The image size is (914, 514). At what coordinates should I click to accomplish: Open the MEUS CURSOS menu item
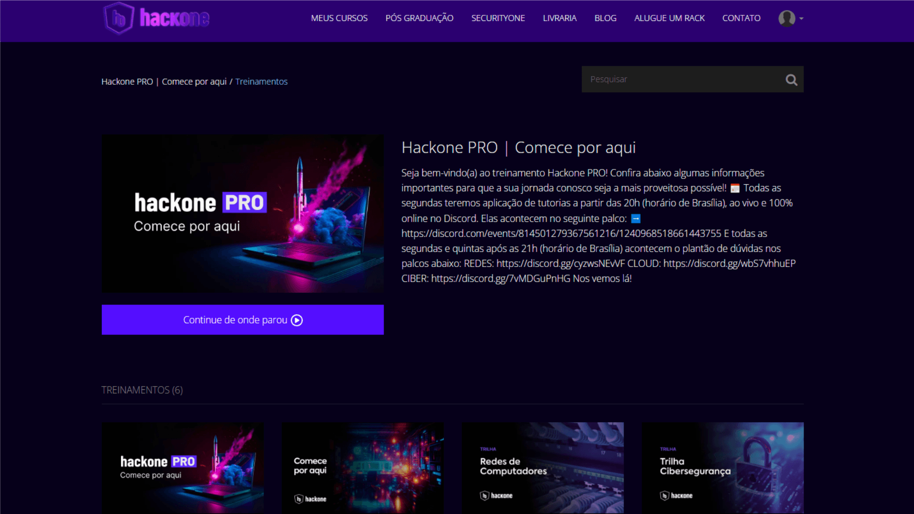coord(339,18)
